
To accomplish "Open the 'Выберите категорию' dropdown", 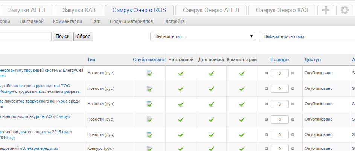I will coord(306,36).
